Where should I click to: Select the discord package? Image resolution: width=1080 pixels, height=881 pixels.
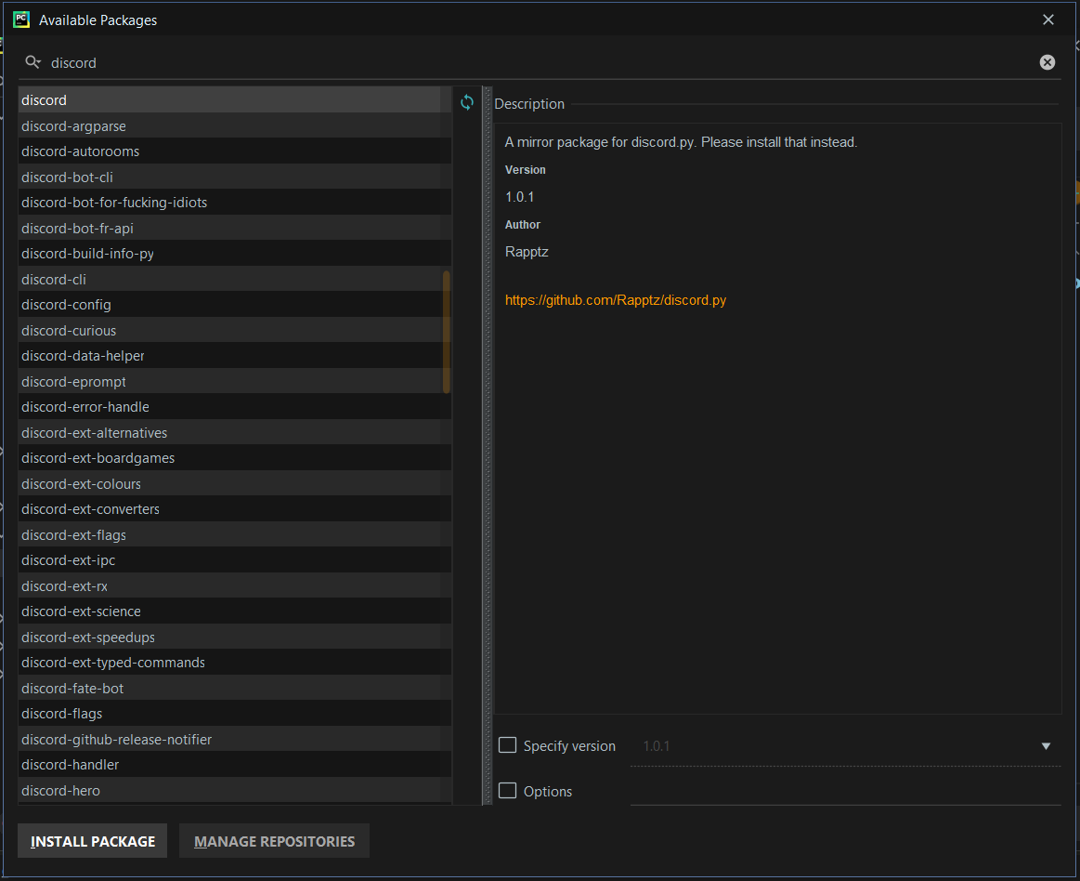[x=234, y=100]
